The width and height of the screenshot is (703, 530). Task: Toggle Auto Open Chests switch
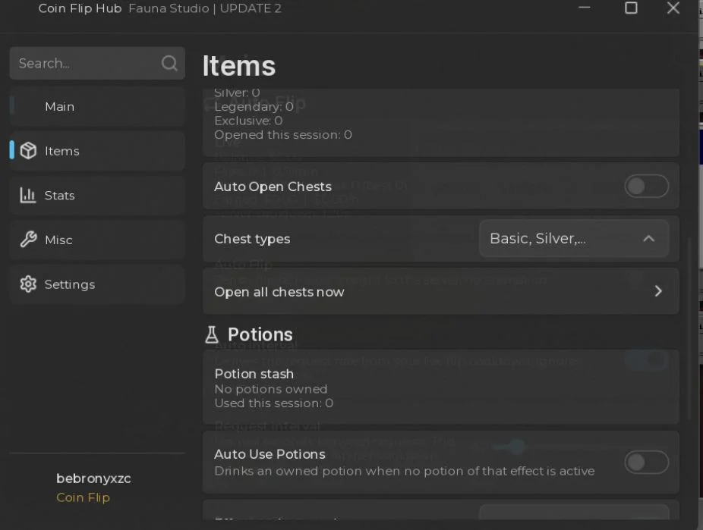[647, 187]
